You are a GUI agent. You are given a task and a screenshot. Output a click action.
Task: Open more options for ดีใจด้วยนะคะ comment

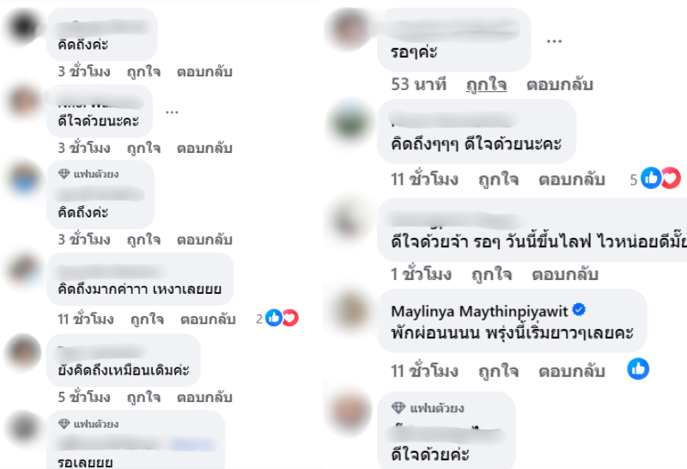point(172,113)
